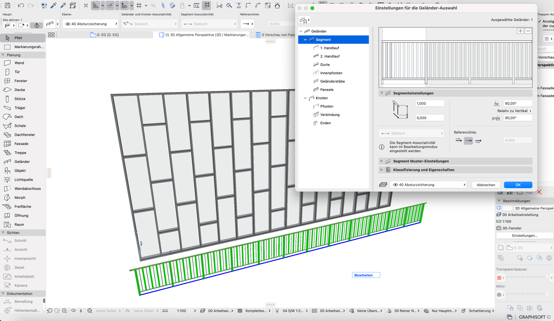Select Innenpfosten in settings tree

click(331, 73)
